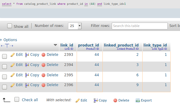Click the Export icon at bottom
This screenshot has width=180, height=109.
point(138,101)
